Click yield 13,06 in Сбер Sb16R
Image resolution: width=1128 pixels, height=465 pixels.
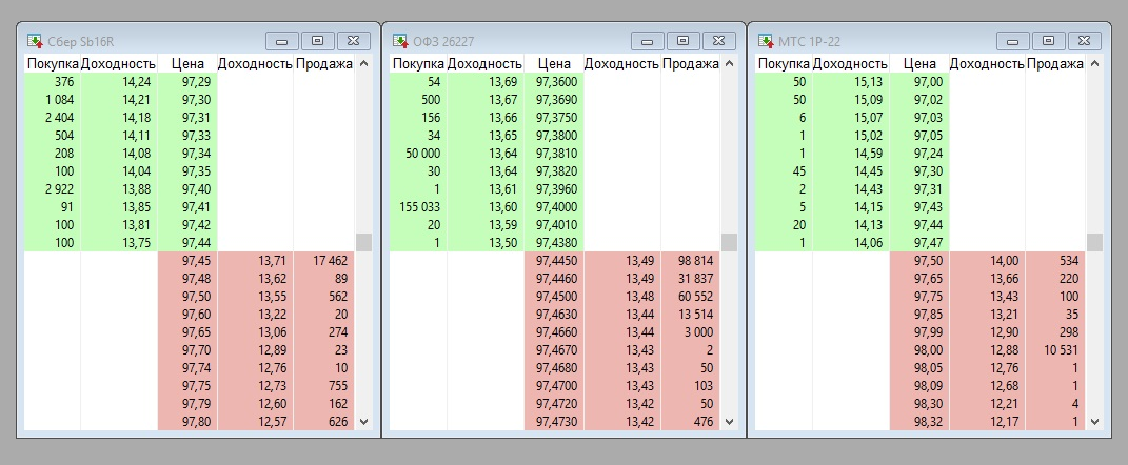point(272,332)
